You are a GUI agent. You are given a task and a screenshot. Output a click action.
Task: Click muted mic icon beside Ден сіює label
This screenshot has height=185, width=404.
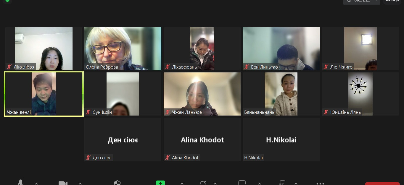click(x=88, y=158)
